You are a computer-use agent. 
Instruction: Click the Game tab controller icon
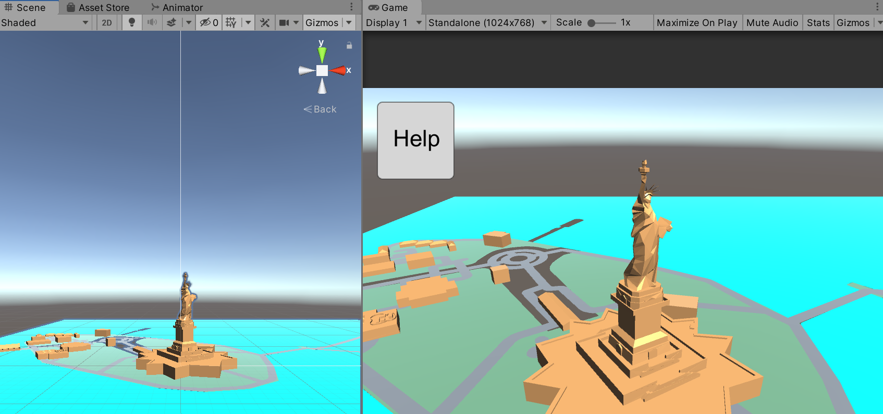pos(373,7)
